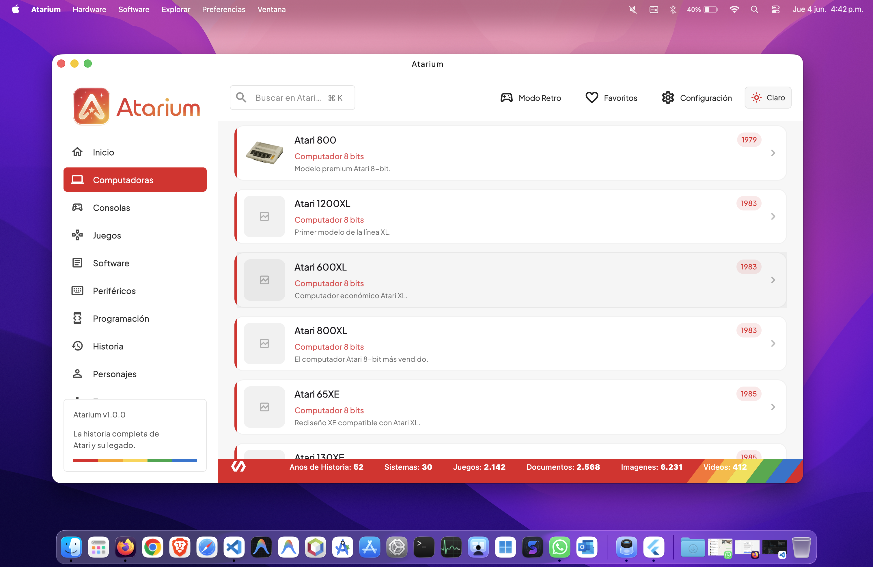Expand the Atari 600XL entry chevron
Screen dimensions: 873x567
773,280
